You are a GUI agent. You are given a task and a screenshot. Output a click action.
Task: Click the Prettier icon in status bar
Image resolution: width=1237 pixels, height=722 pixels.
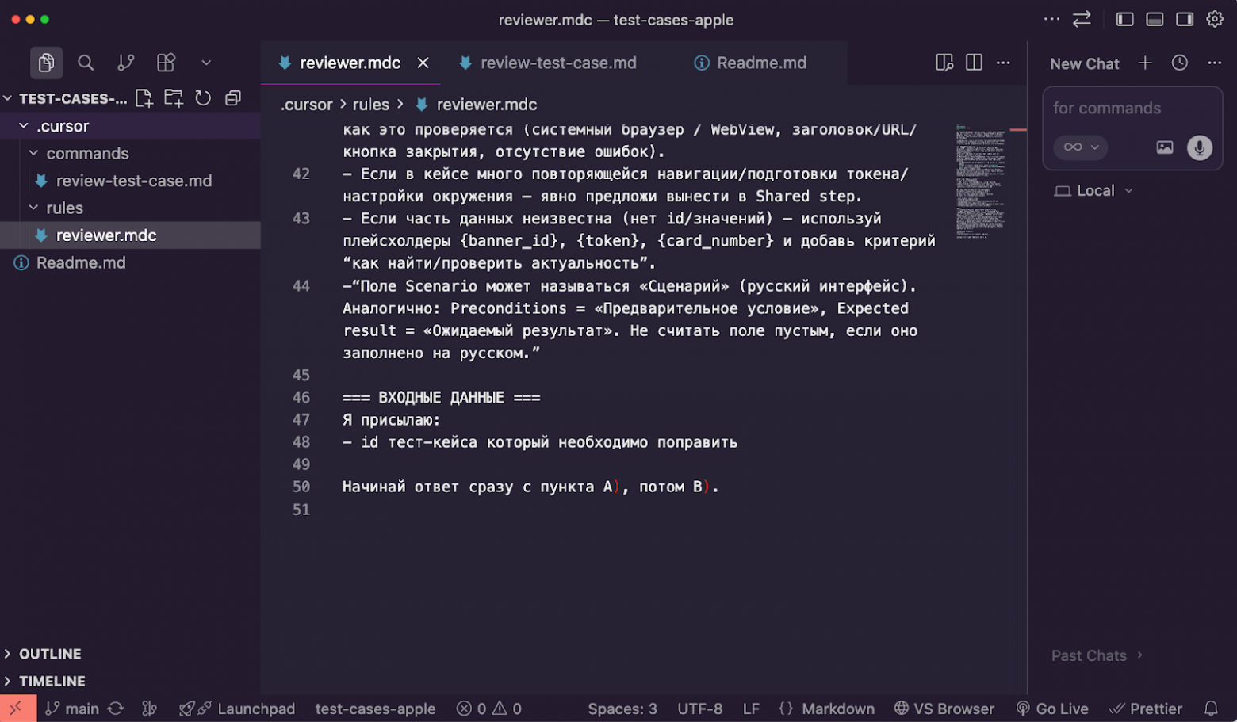coord(1146,709)
